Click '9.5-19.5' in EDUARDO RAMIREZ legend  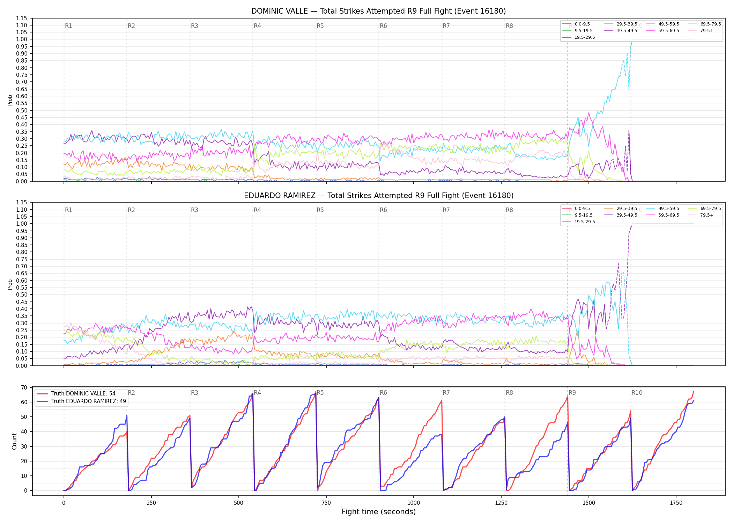tap(584, 215)
